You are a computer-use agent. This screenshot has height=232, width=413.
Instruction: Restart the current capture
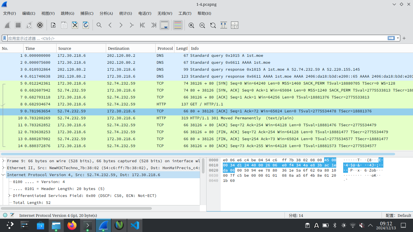[x=29, y=25]
